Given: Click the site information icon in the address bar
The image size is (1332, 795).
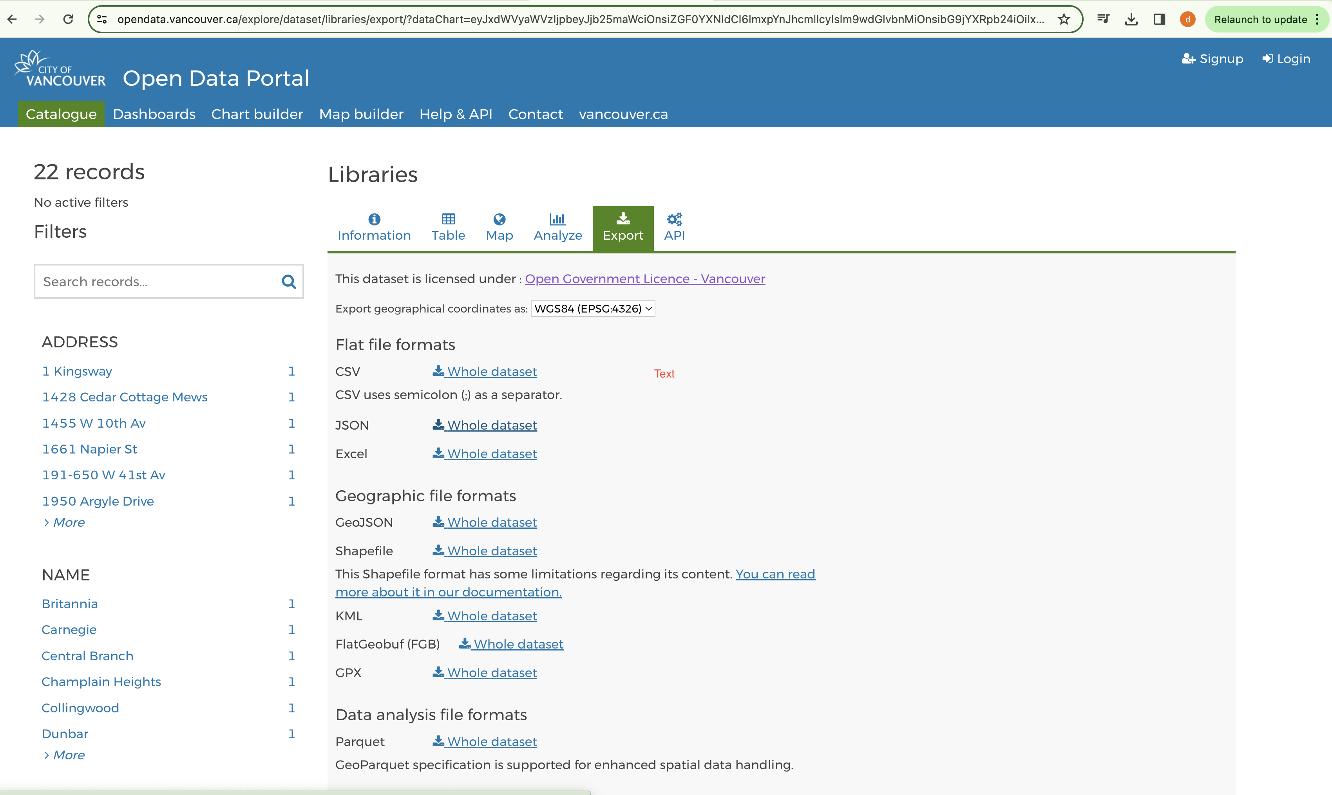Looking at the screenshot, I should 102,19.
